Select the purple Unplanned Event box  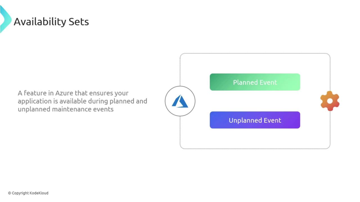coord(255,120)
